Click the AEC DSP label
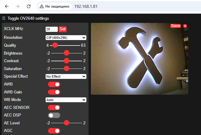This screenshot has width=201, height=135. click(12, 115)
